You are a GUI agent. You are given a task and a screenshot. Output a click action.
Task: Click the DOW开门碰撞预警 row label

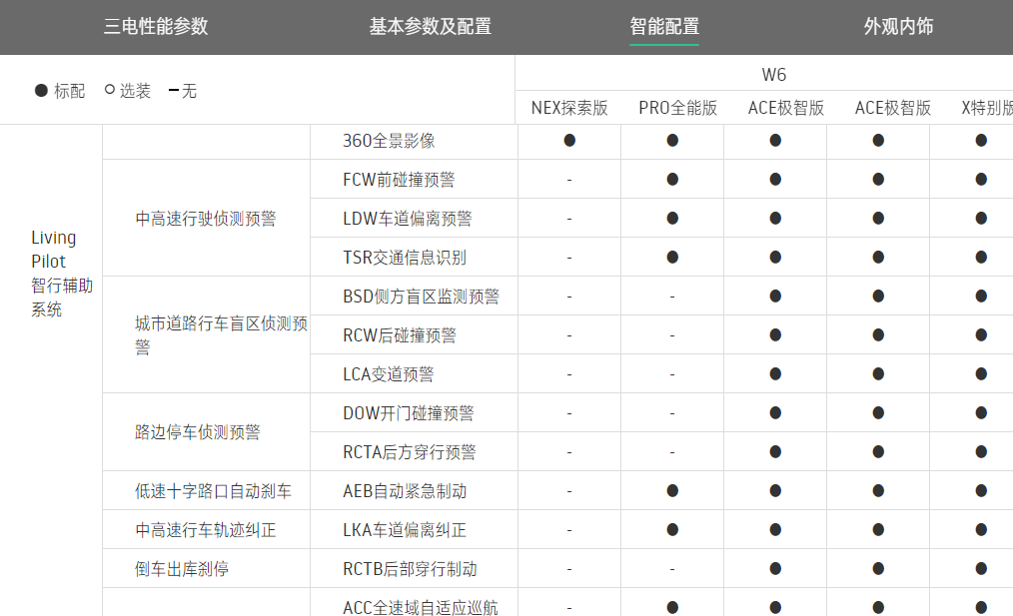pyautogui.click(x=409, y=413)
